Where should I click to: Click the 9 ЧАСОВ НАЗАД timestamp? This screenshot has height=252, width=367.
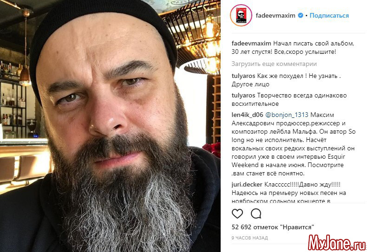click(250, 238)
